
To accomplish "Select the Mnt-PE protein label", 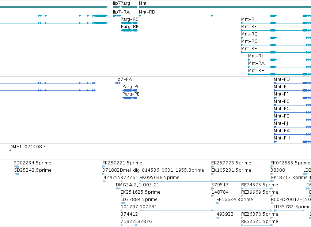I will (x=281, y=116).
